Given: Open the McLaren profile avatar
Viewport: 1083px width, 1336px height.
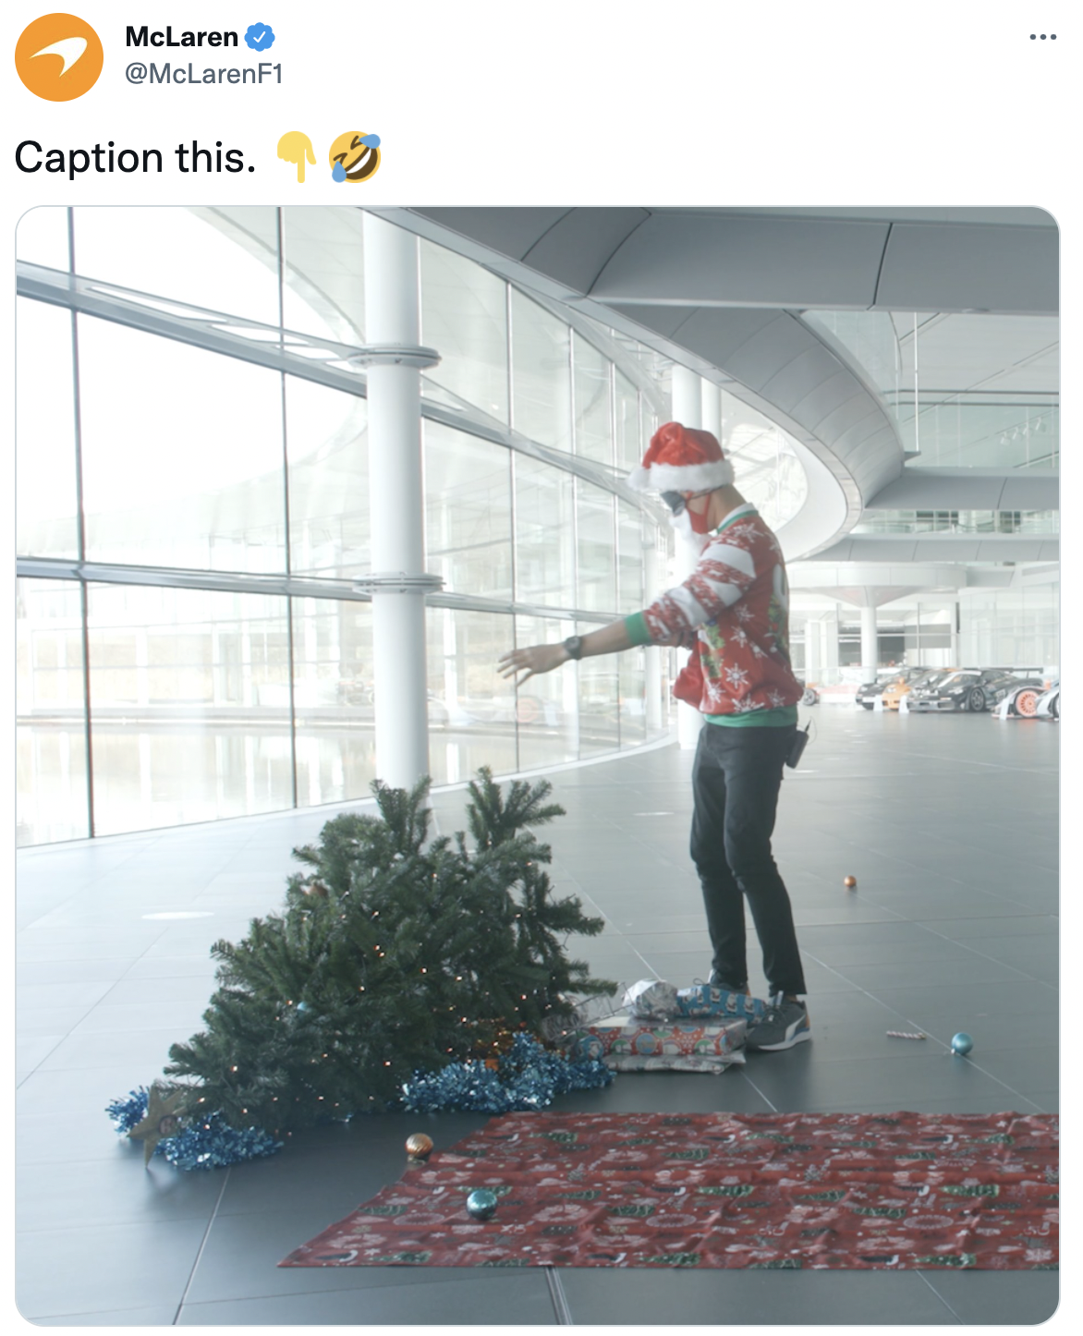Looking at the screenshot, I should click(x=59, y=57).
